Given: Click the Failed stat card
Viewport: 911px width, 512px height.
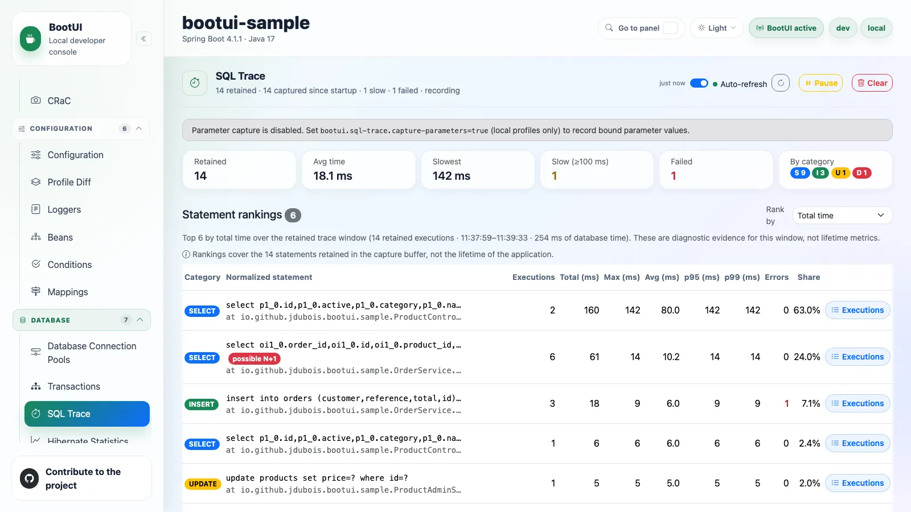Looking at the screenshot, I should pos(716,170).
